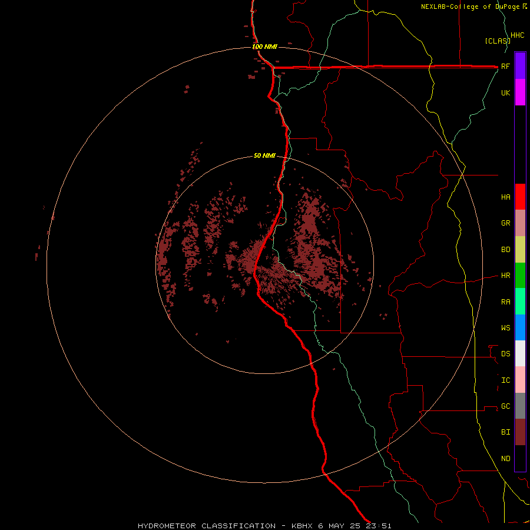Click the "HR" legend label
Screen dimensions: 530x530
pyautogui.click(x=505, y=276)
